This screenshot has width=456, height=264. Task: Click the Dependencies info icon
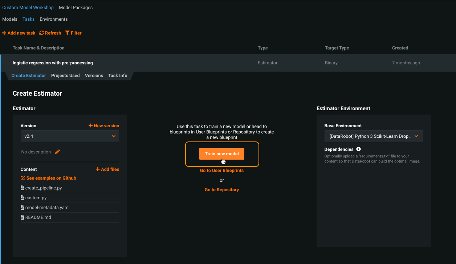[x=358, y=149]
